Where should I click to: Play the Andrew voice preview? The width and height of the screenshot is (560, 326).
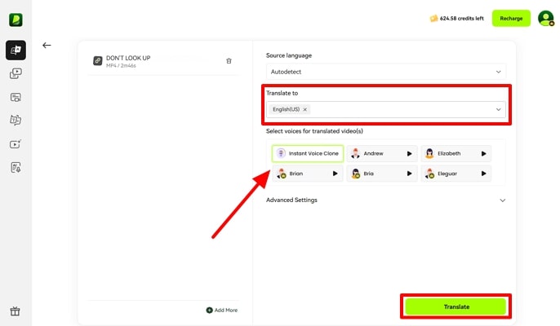tap(409, 154)
